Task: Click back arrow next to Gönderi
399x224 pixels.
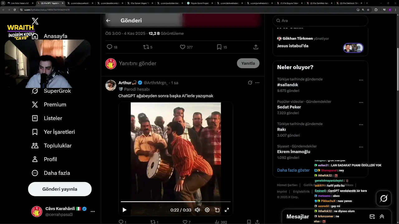Action: coord(108,21)
